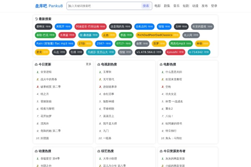251x167 pixels.
Task: Click the ranking icon beside 电影热搜
Action: 161,64
